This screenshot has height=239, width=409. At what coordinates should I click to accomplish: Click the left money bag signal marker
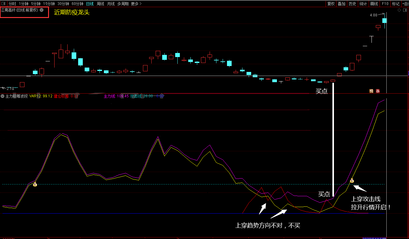(x=35, y=184)
